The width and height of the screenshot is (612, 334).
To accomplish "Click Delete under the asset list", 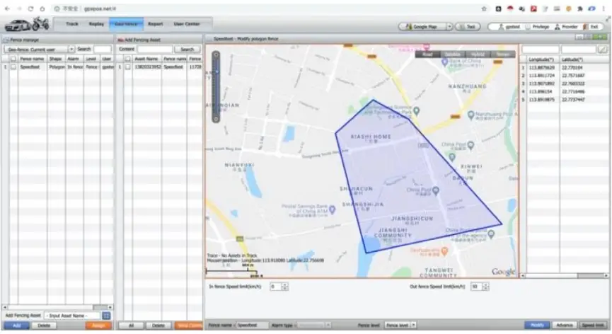I will (158, 326).
